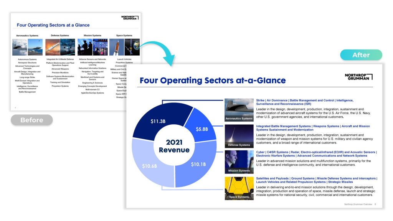Click the 'Strike | Air Dominance' heading
This screenshot has width=393, height=221.
click(x=305, y=102)
